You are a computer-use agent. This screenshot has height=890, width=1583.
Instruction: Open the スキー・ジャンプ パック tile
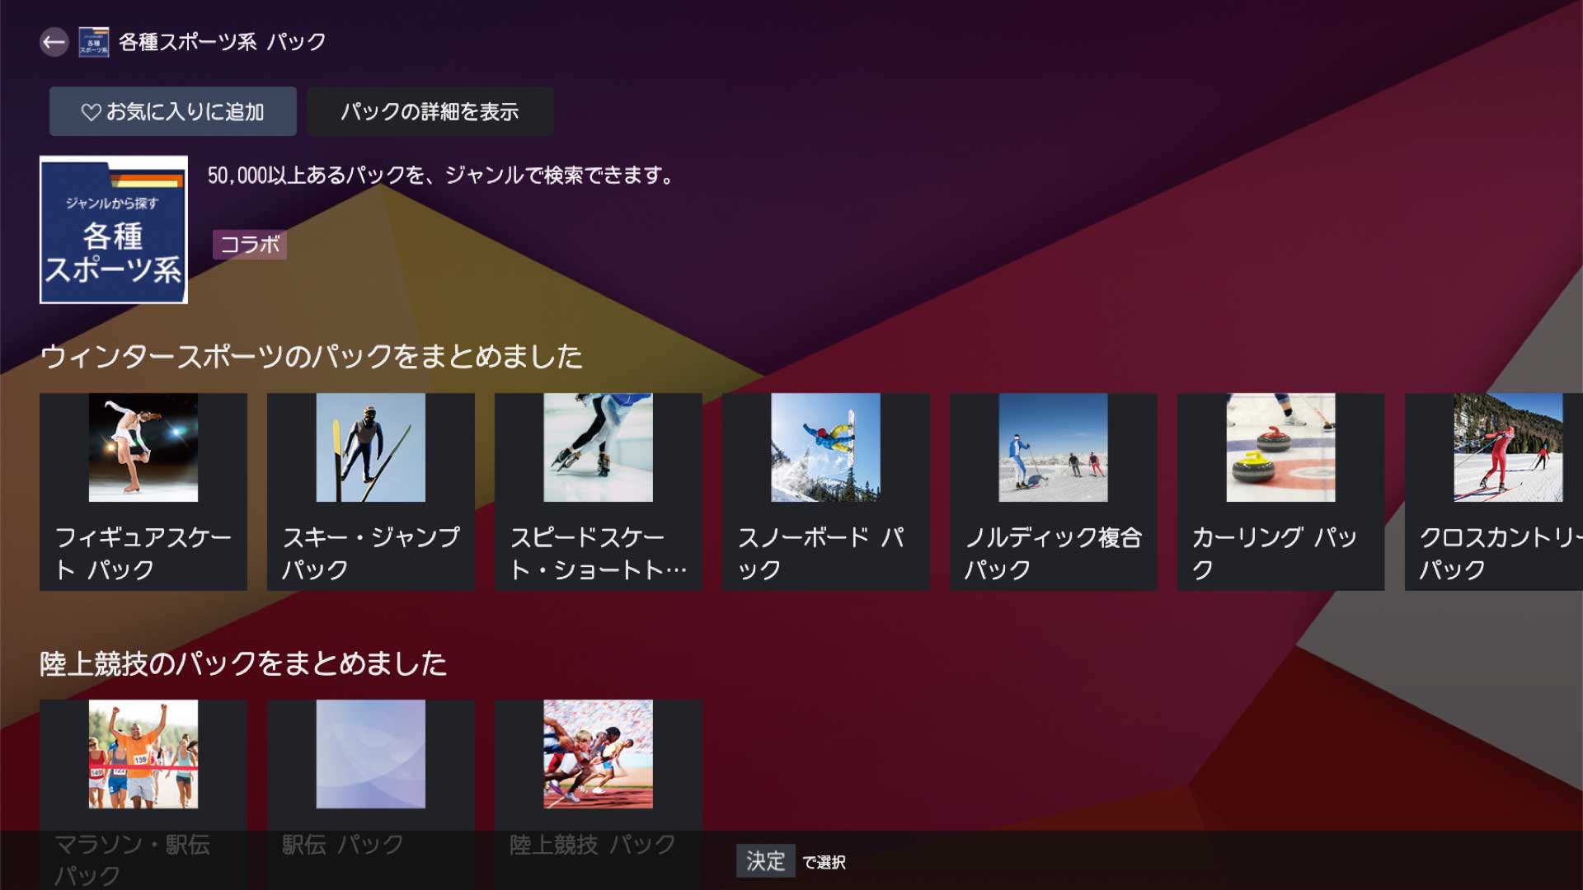(371, 491)
